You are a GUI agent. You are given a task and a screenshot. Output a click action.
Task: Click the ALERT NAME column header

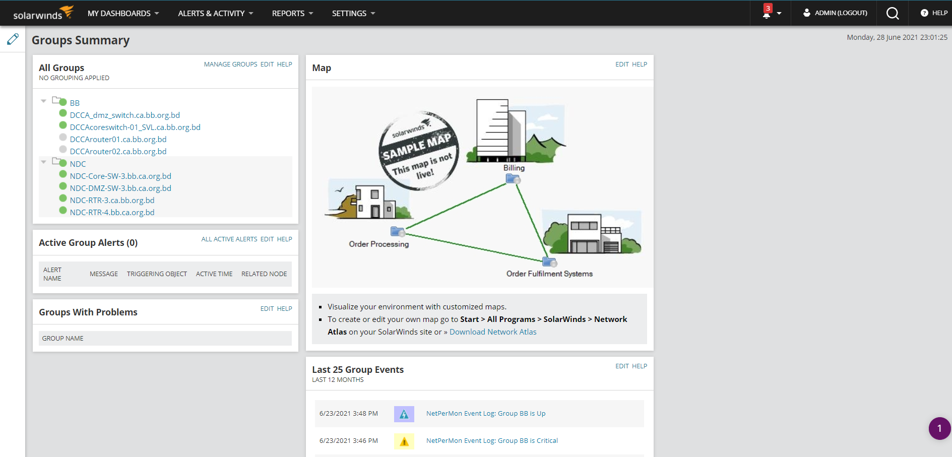coord(52,274)
